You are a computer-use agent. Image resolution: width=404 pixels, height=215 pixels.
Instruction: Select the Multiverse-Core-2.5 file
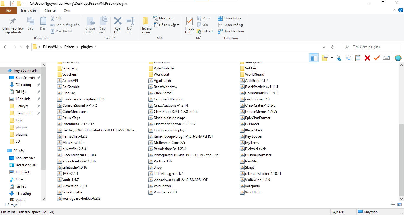169,143
